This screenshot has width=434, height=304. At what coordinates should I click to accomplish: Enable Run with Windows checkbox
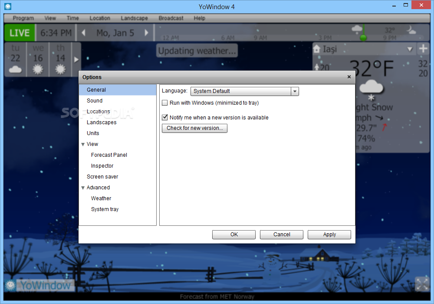click(164, 103)
